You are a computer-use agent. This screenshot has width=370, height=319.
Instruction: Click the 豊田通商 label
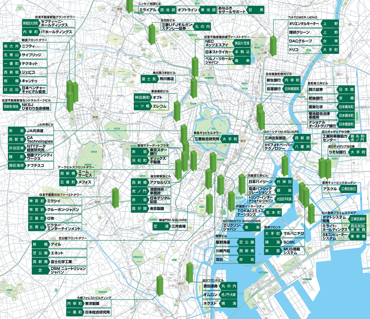211,286
